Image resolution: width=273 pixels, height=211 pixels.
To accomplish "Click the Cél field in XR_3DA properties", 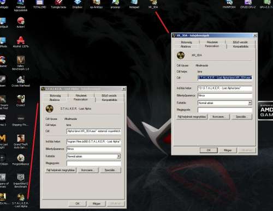I will 225,78.
